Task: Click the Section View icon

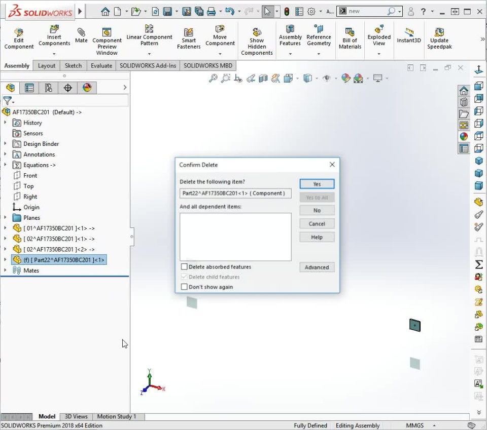Action: (263, 78)
